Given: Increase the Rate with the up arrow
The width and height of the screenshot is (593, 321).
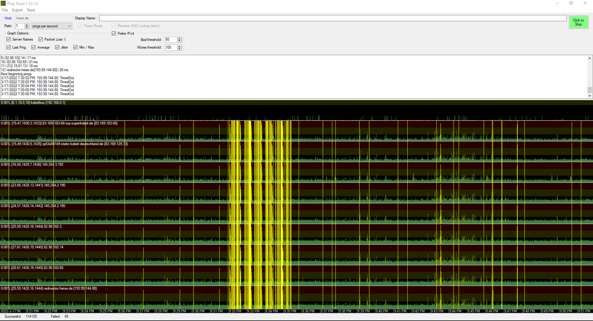Looking at the screenshot, I should coord(27,25).
